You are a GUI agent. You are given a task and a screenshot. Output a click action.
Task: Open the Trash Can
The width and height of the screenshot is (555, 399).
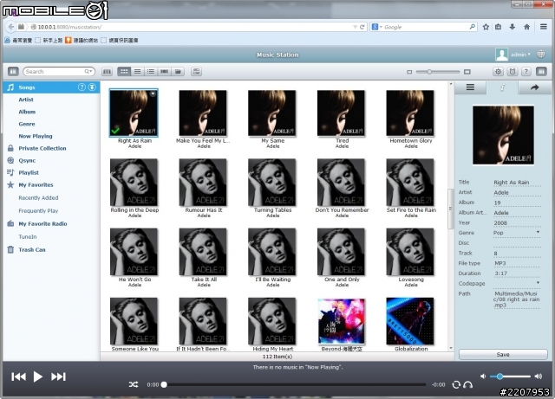tap(32, 250)
